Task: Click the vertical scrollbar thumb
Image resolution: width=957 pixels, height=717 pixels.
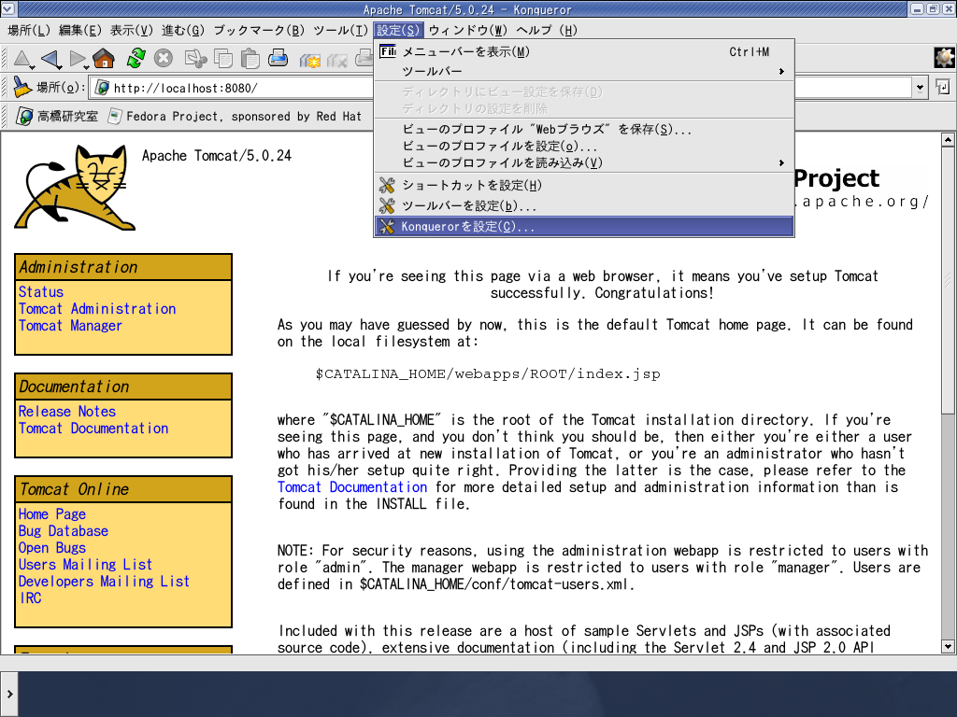Action: click(x=948, y=280)
